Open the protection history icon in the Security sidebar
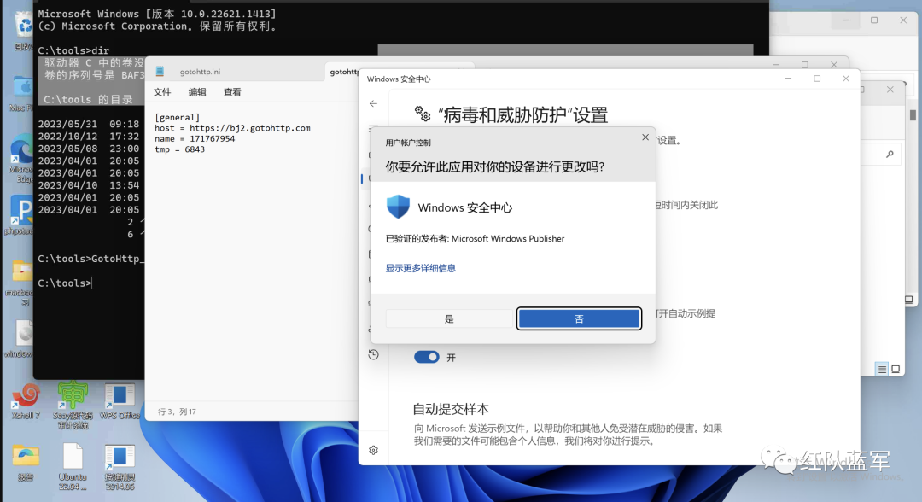Image resolution: width=922 pixels, height=502 pixels. coord(373,354)
